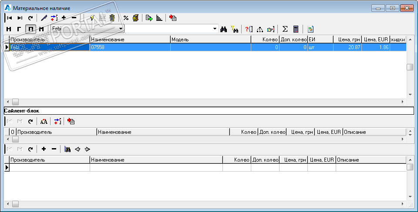
Task: Click the sort bars icon
Action: tap(159, 18)
